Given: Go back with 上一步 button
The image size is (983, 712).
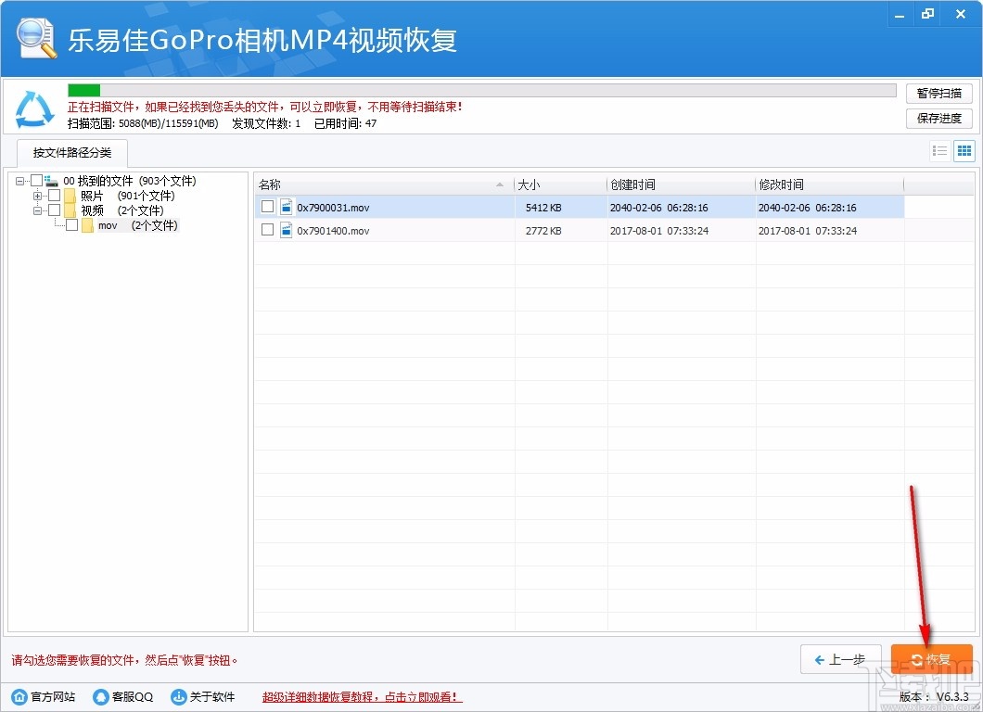Looking at the screenshot, I should click(841, 659).
